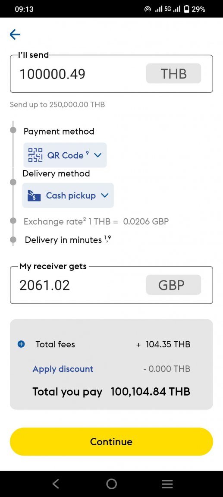Tap the Android back navigation icon
The width and height of the screenshot is (223, 497).
click(x=56, y=484)
